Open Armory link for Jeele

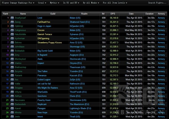[x=161, y=117]
